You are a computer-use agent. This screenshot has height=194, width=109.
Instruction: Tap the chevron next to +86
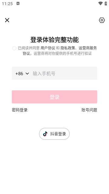27,73
